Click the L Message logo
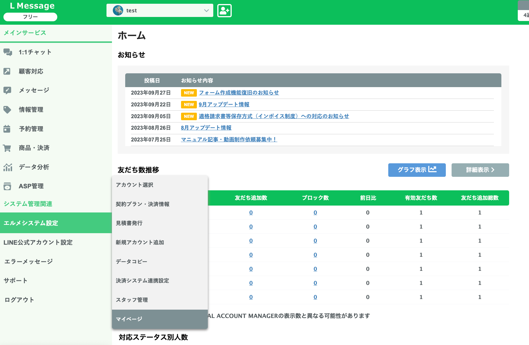The image size is (529, 345). click(x=32, y=6)
